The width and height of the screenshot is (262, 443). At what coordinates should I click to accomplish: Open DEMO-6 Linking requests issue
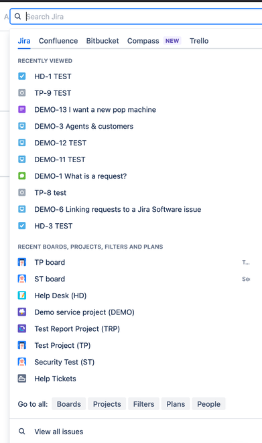118,209
